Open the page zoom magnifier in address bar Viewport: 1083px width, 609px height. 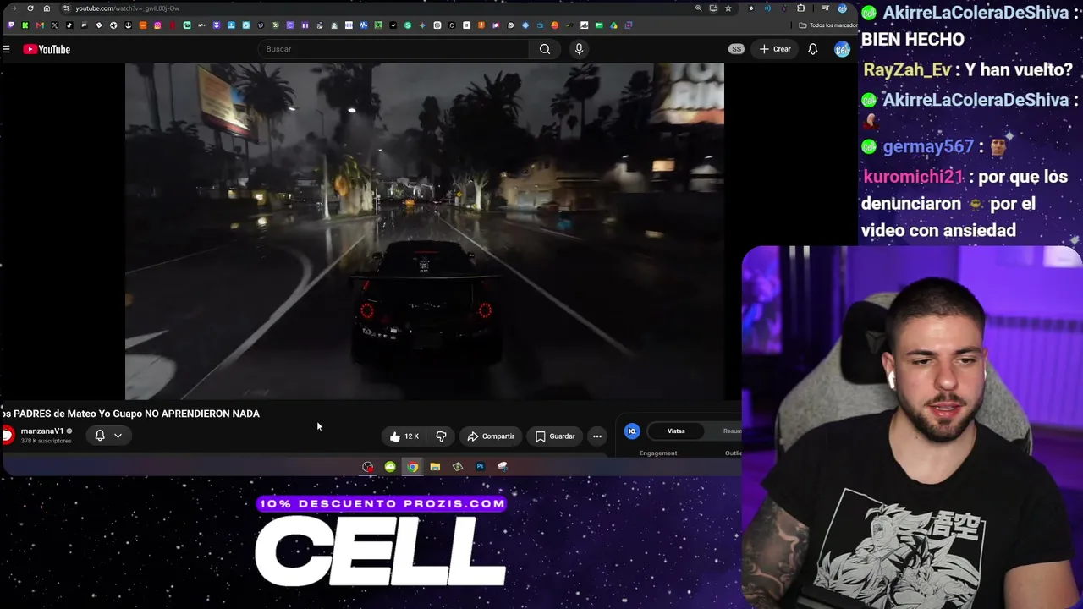(x=698, y=8)
